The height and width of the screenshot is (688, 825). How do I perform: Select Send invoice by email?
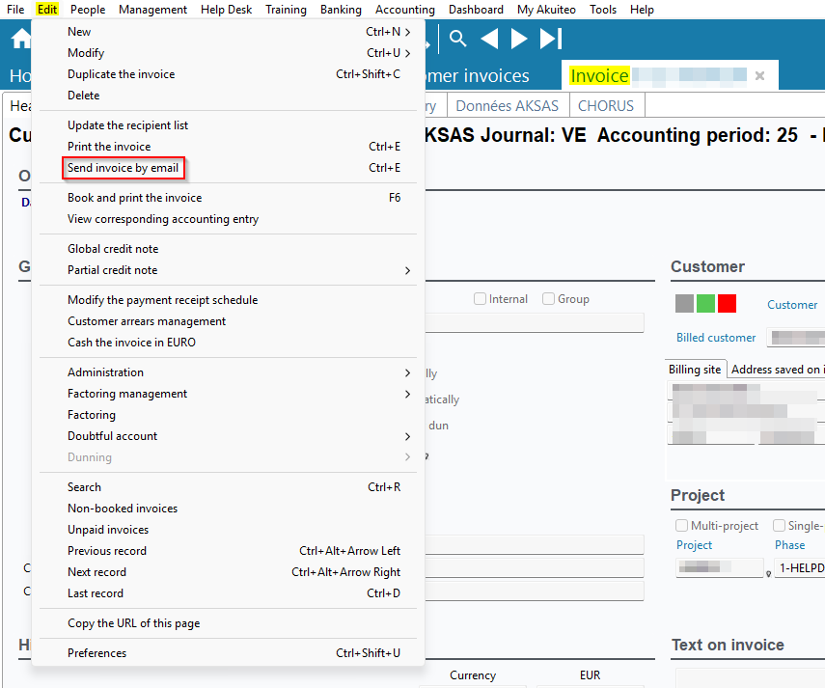pos(123,168)
